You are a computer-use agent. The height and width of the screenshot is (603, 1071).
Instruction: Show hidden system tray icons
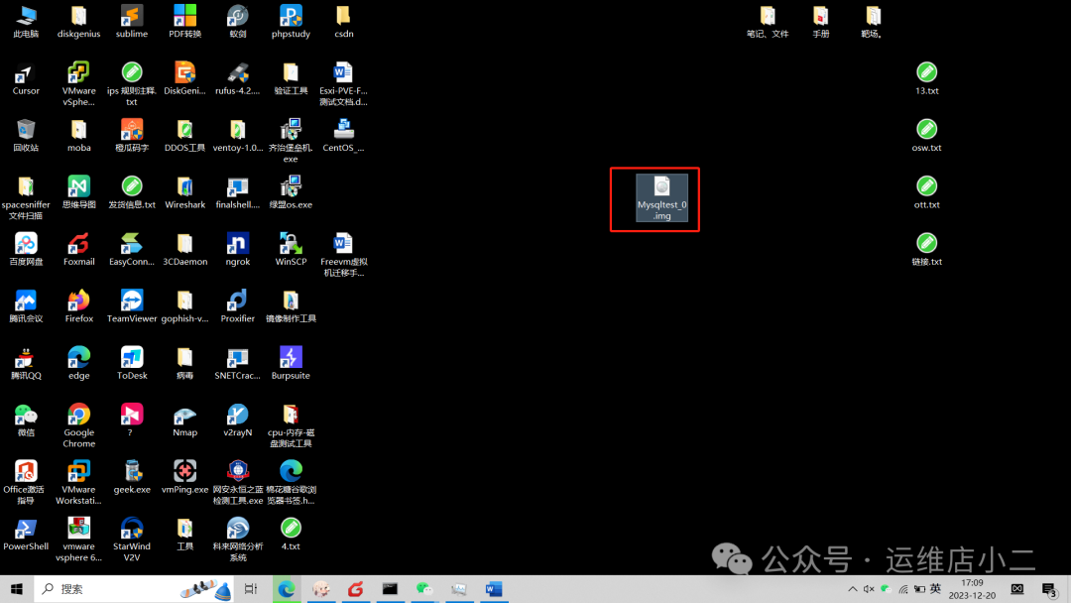pos(853,589)
